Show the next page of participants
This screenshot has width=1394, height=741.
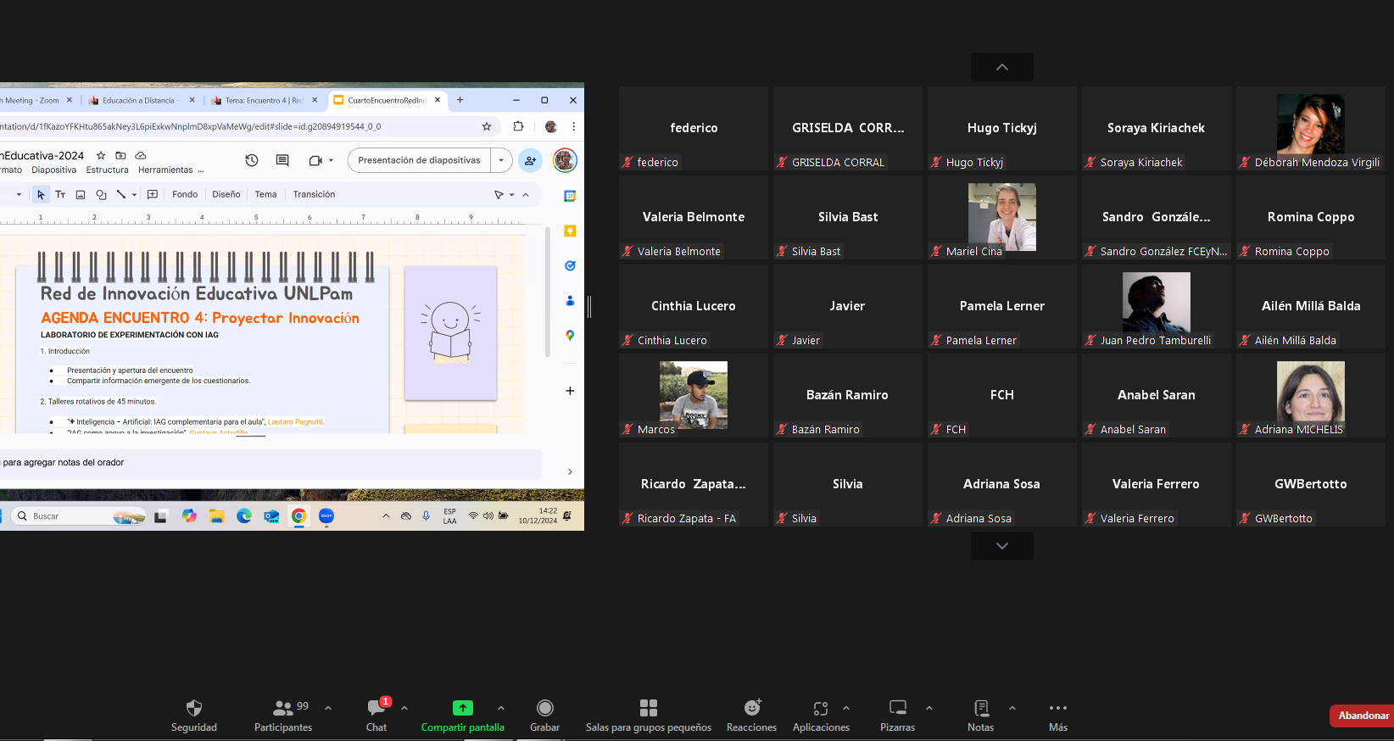1002,546
